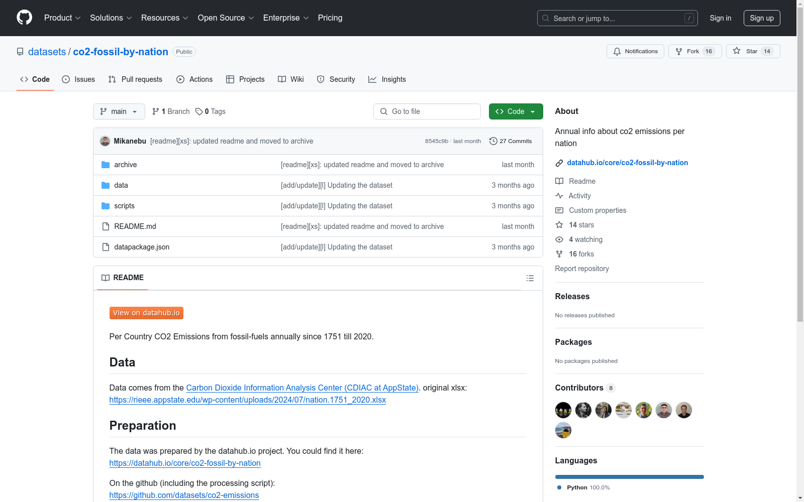Open the Mikanebu author link
This screenshot has height=502, width=804.
coord(130,141)
